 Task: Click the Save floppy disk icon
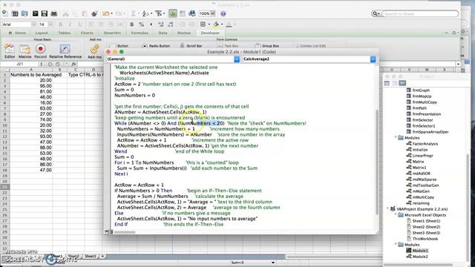tap(45, 13)
